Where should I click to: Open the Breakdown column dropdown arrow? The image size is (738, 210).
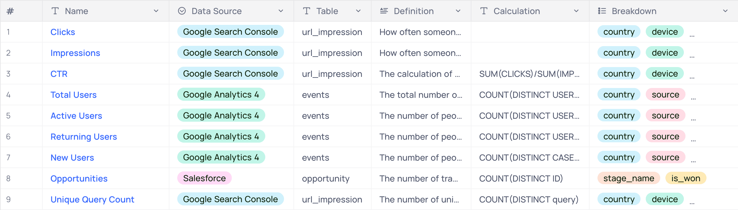(726, 11)
